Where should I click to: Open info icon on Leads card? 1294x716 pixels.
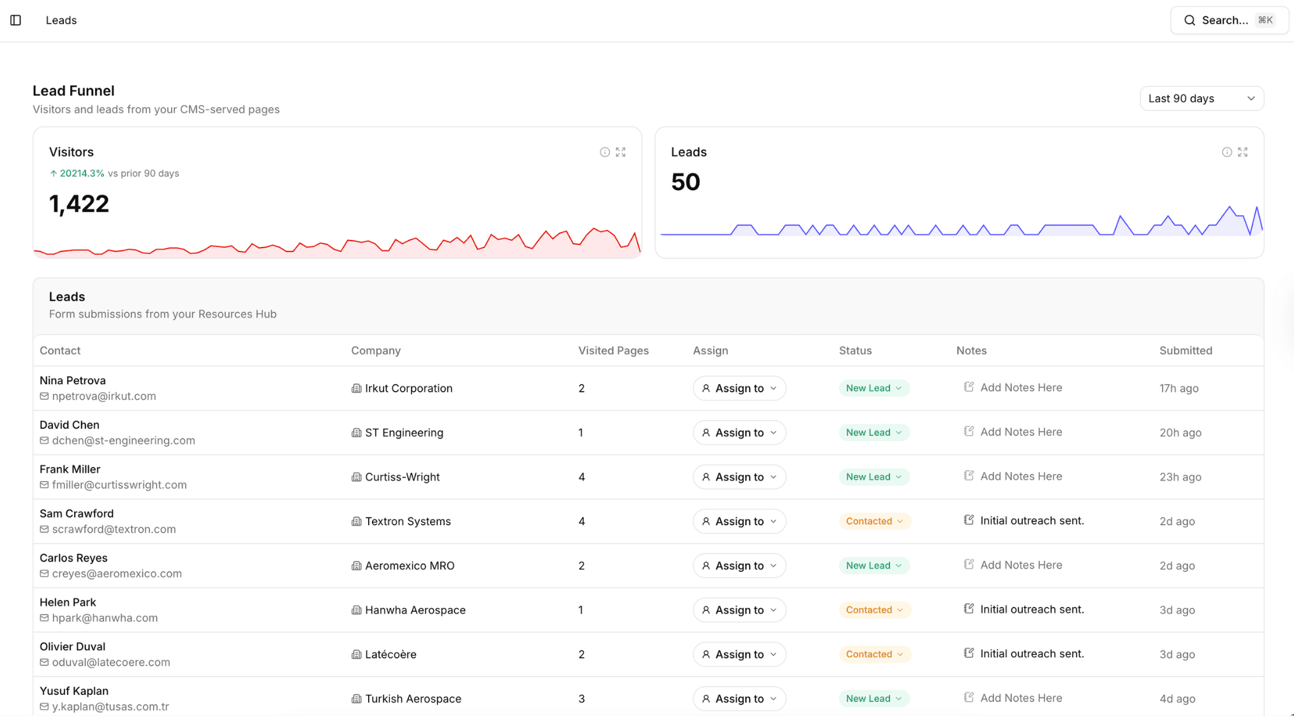coord(1226,152)
